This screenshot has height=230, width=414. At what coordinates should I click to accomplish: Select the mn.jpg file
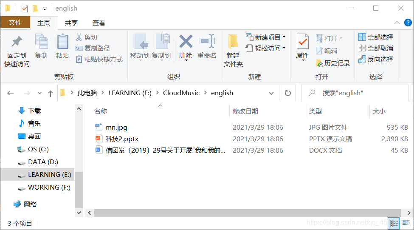(116, 128)
